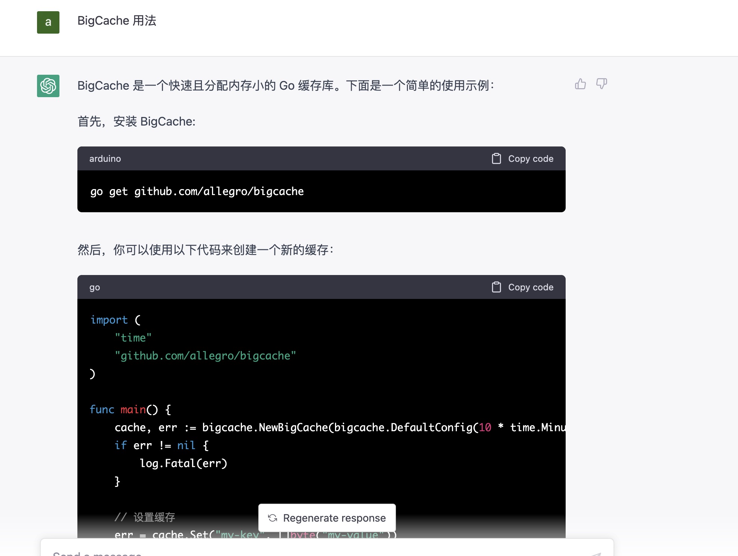Click the 'cache, err := bigcache.NewBigCache' line
This screenshot has height=556, width=738.
click(x=340, y=427)
